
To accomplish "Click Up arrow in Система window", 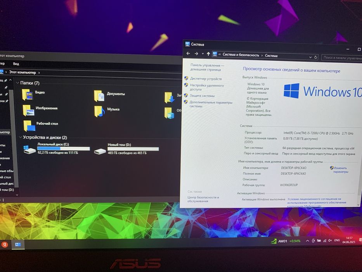I will [208, 54].
